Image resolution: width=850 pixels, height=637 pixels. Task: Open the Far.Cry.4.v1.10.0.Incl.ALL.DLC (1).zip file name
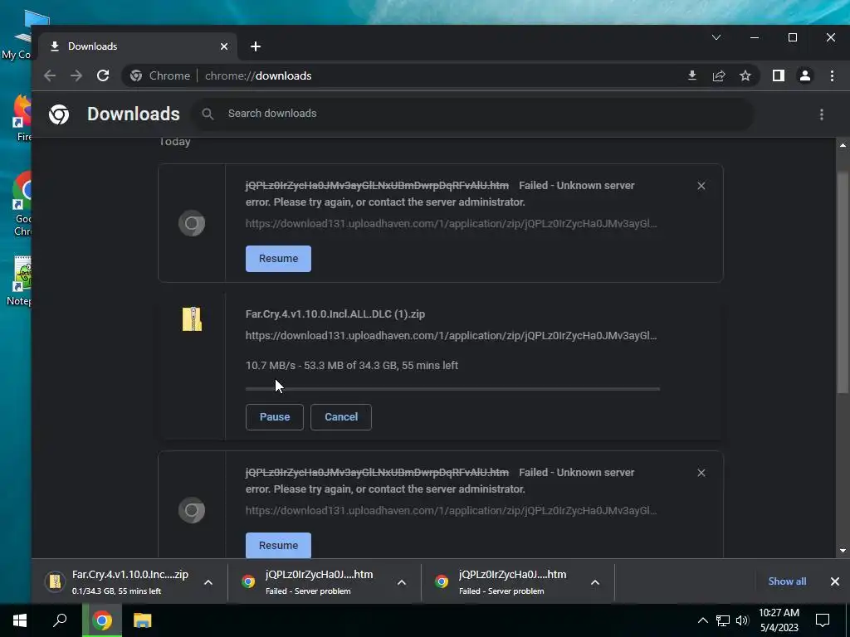(335, 314)
